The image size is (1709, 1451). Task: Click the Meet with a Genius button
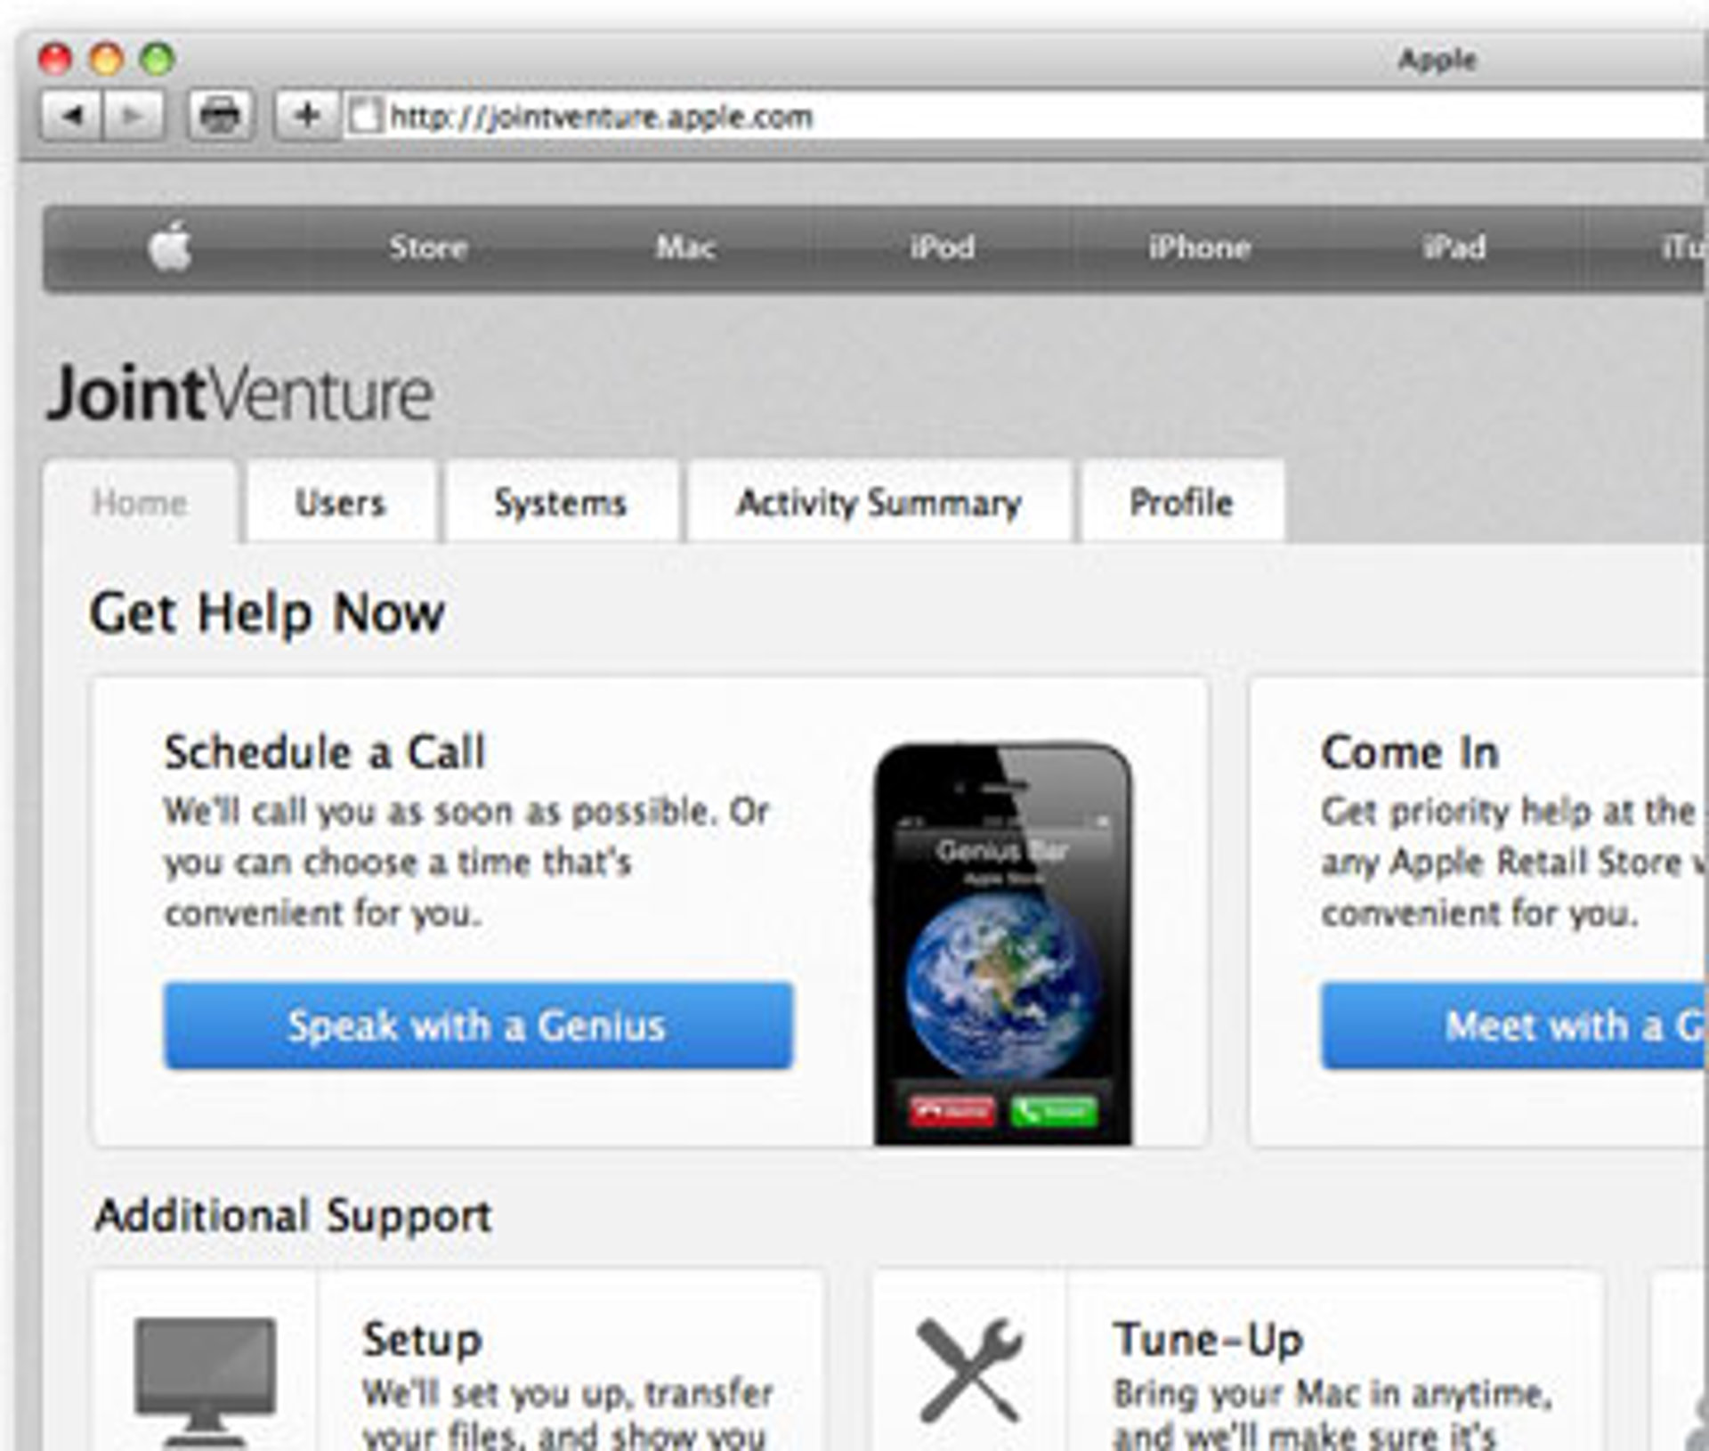[1515, 1025]
